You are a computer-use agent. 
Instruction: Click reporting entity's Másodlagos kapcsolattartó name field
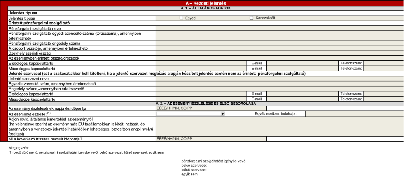(201, 99)
